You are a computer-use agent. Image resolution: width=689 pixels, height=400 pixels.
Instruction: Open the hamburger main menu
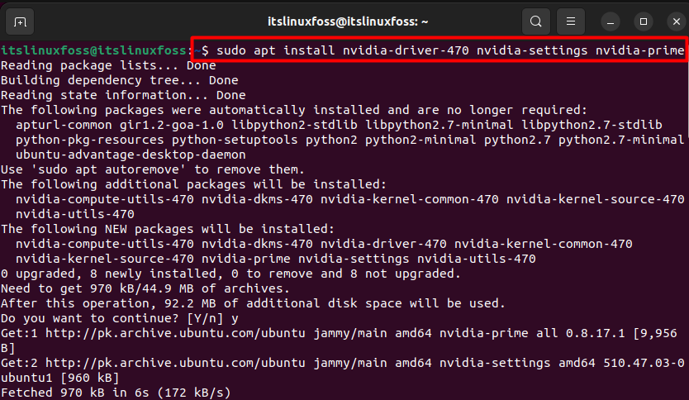570,21
